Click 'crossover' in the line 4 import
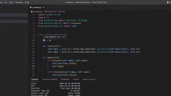The image size is (171, 96). click(76, 23)
